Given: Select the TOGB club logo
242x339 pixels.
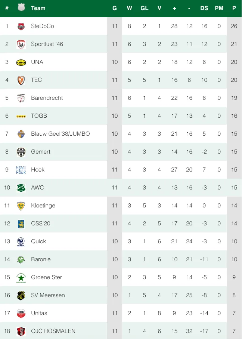Looking at the screenshot, I should (x=21, y=116).
